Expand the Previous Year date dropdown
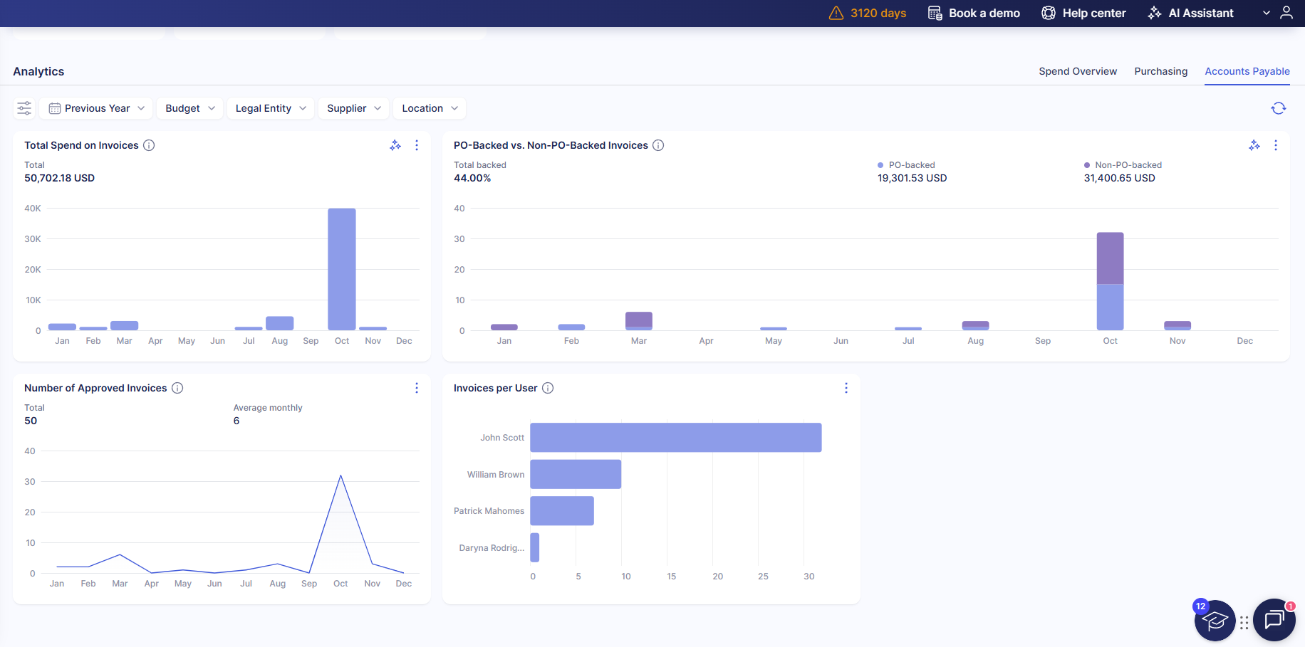 tap(97, 108)
